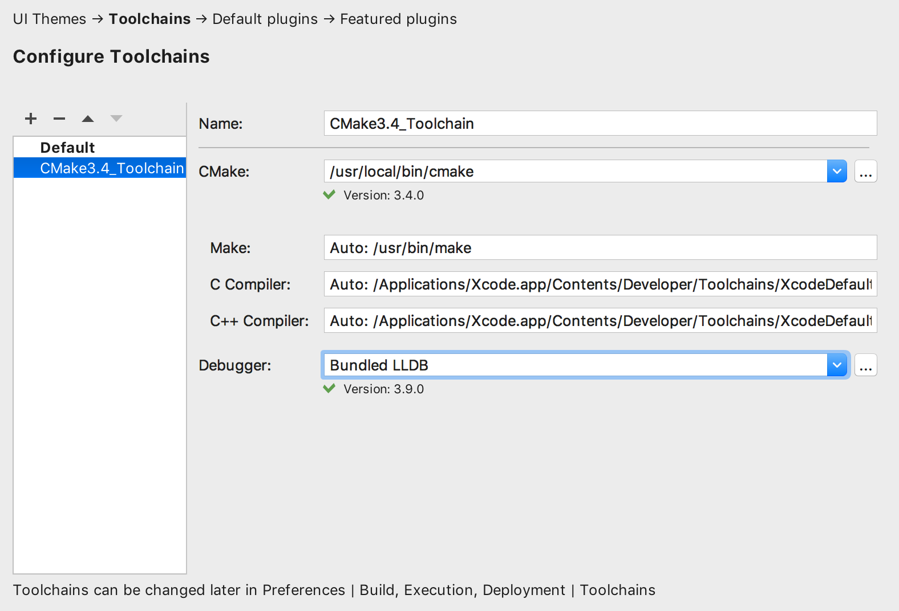This screenshot has height=611, width=899.
Task: Click CMake version 3.4.0 green checkmark
Action: pyautogui.click(x=329, y=195)
